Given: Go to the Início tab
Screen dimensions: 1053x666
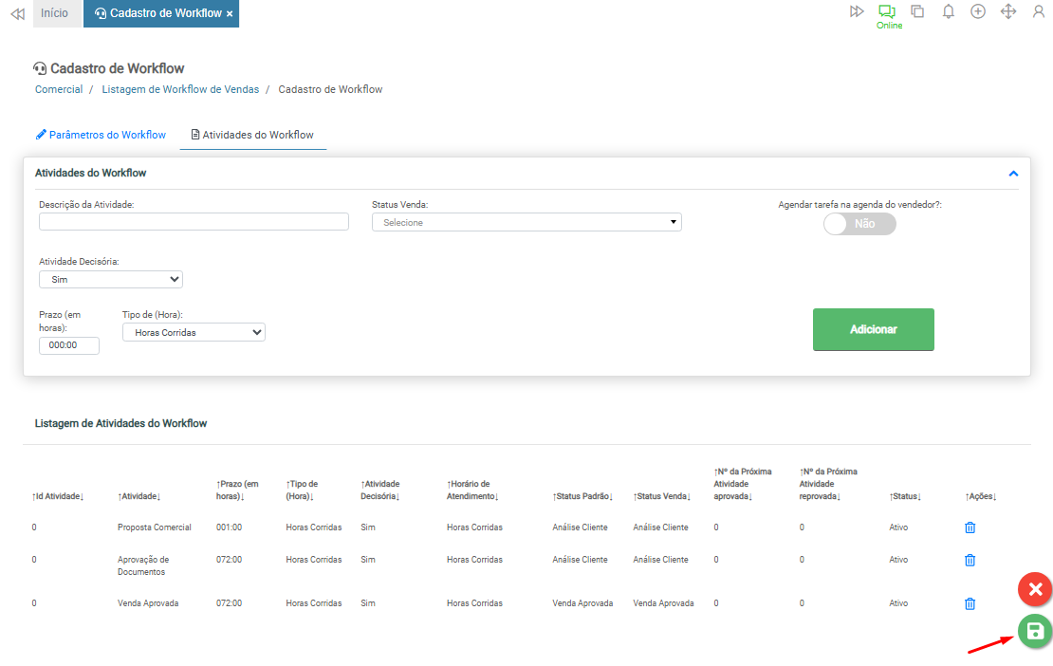Looking at the screenshot, I should (x=54, y=13).
